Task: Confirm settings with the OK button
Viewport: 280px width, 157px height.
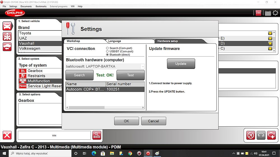Action: (x=126, y=121)
